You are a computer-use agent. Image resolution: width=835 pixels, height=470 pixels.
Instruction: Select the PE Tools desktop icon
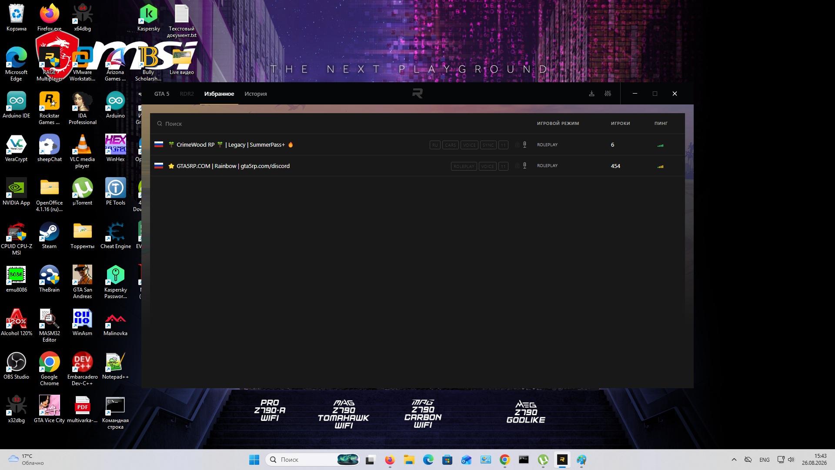[x=116, y=192]
